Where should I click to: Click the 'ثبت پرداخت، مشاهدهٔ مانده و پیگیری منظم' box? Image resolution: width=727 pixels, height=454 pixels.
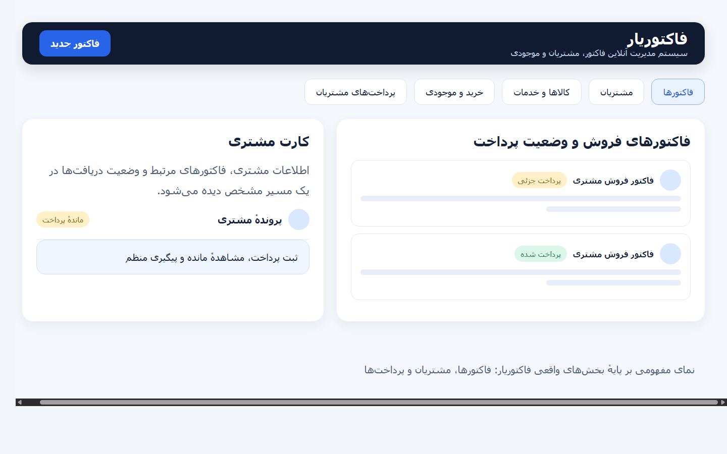pos(173,257)
